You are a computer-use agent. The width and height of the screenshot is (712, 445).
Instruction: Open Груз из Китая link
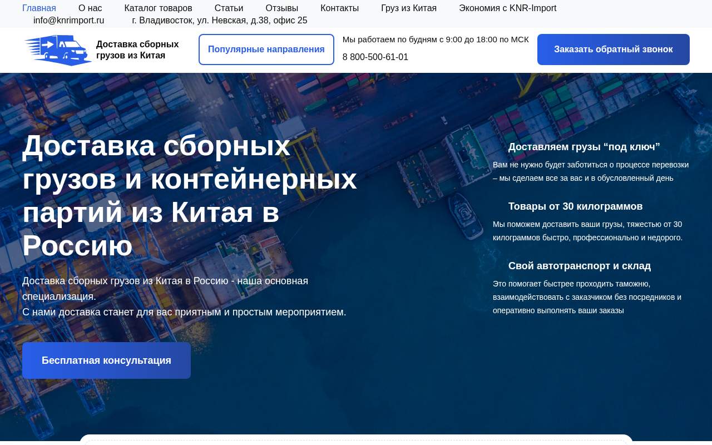[409, 8]
